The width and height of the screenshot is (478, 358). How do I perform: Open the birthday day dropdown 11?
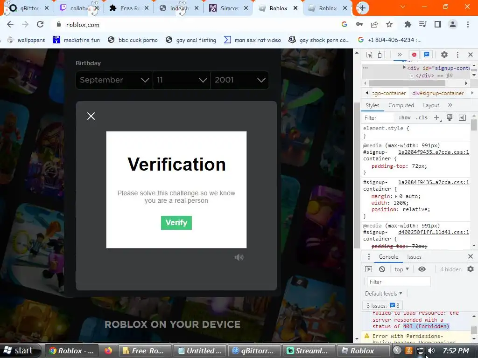(x=182, y=80)
